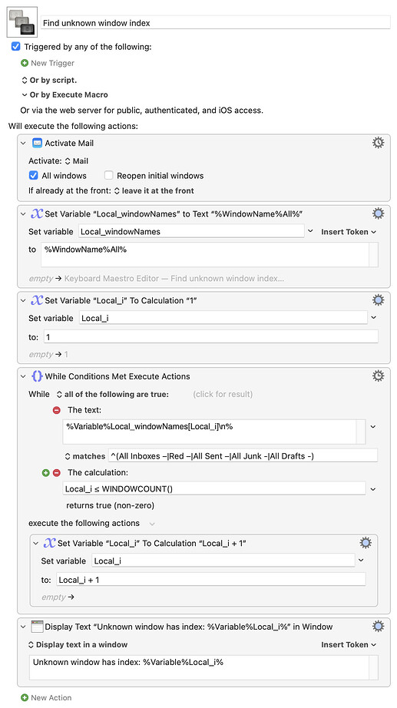
Task: Click green plus icon beside New Trigger
Action: [x=25, y=63]
